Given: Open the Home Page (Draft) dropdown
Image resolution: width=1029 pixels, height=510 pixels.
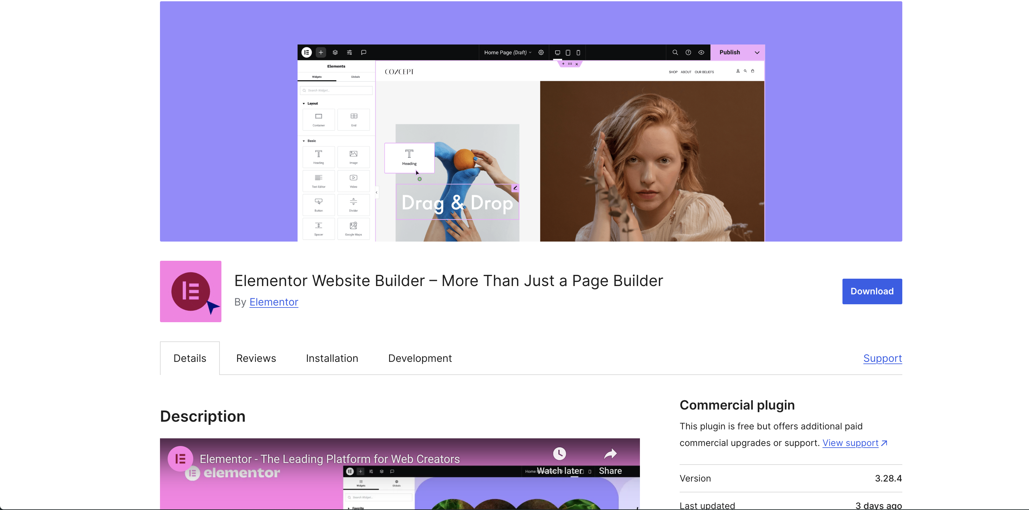Looking at the screenshot, I should (x=507, y=52).
